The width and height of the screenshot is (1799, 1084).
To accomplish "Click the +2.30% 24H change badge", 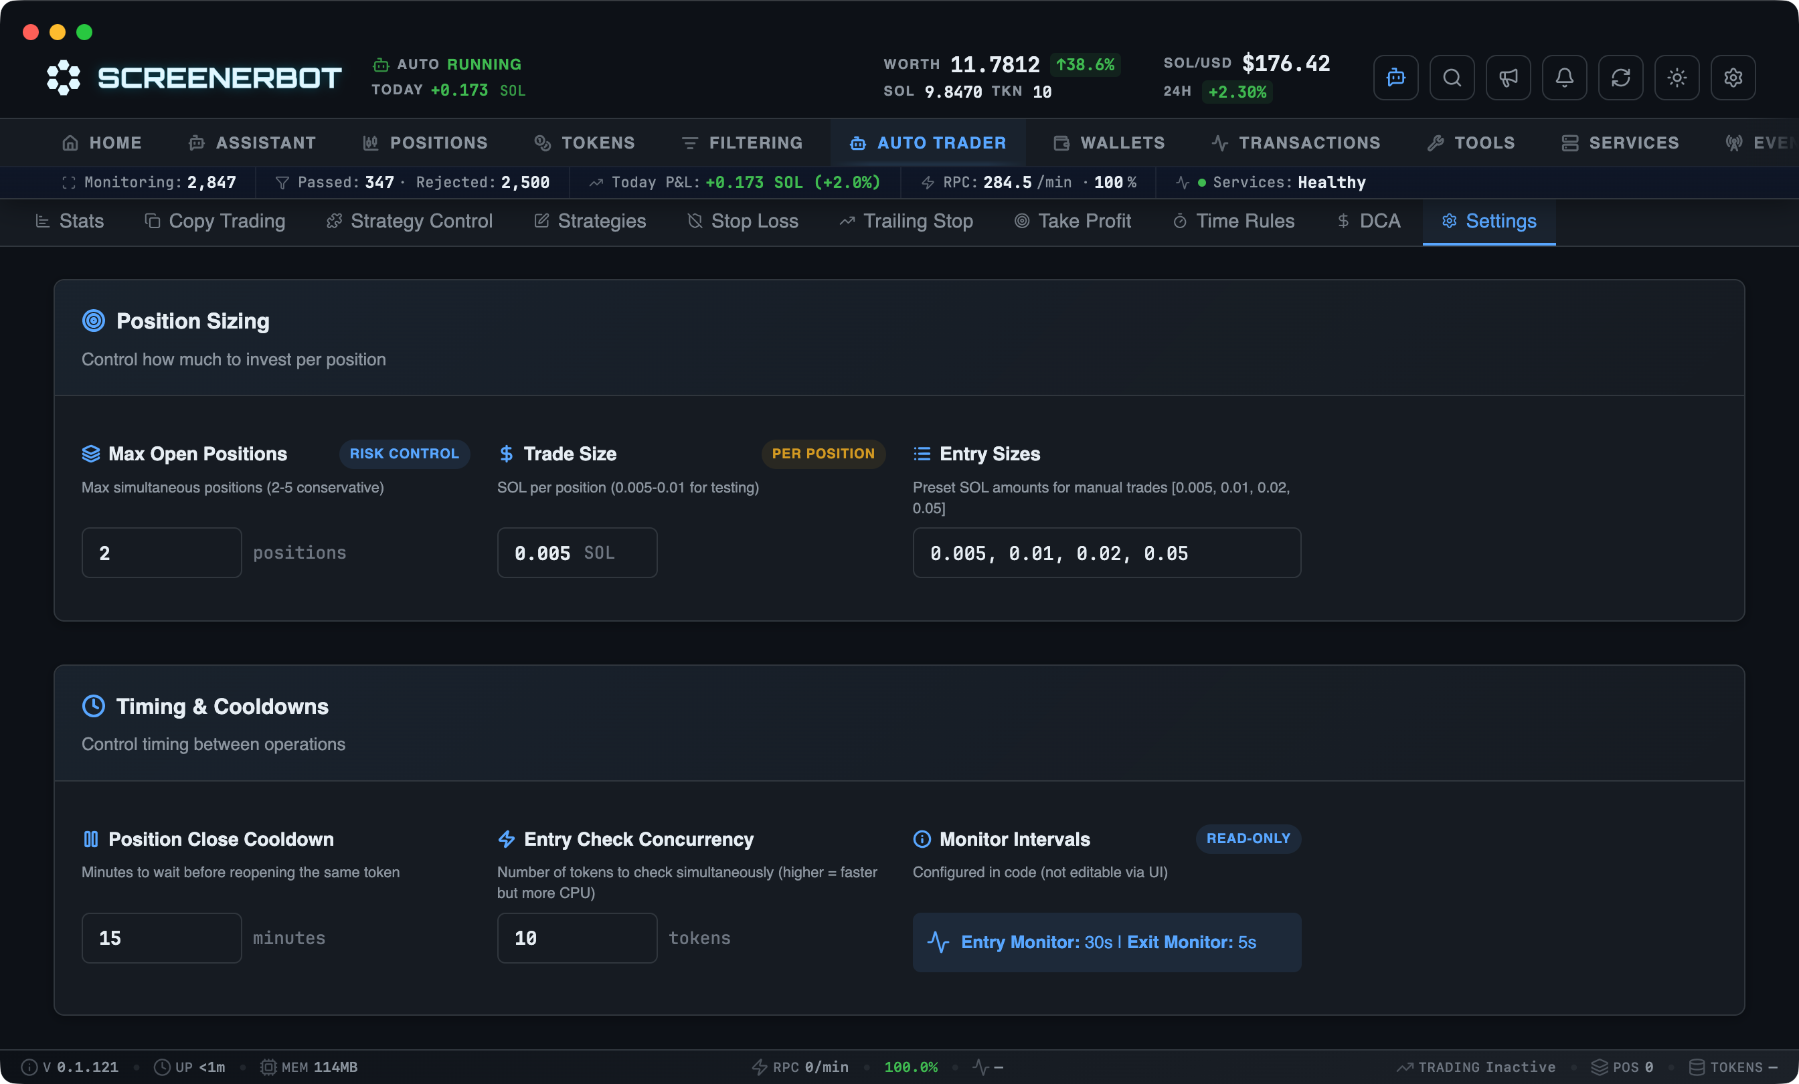I will [x=1237, y=92].
